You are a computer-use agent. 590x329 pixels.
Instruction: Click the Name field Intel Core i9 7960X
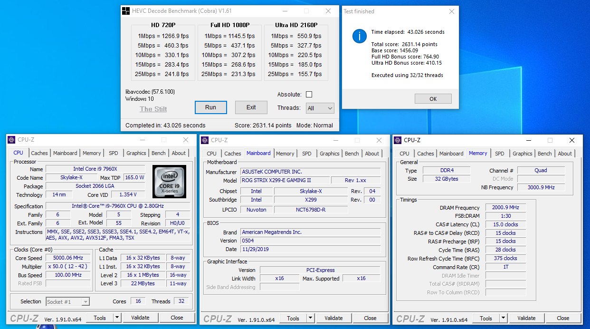pos(95,169)
